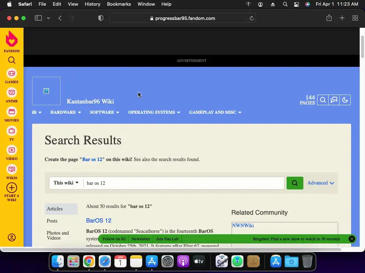Open the This wiki scope dropdown
The height and width of the screenshot is (273, 365).
(x=66, y=183)
